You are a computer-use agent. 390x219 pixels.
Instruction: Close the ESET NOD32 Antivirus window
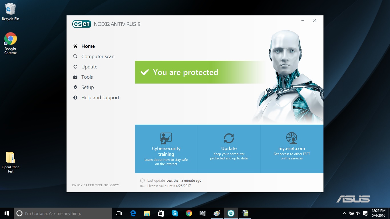point(315,21)
